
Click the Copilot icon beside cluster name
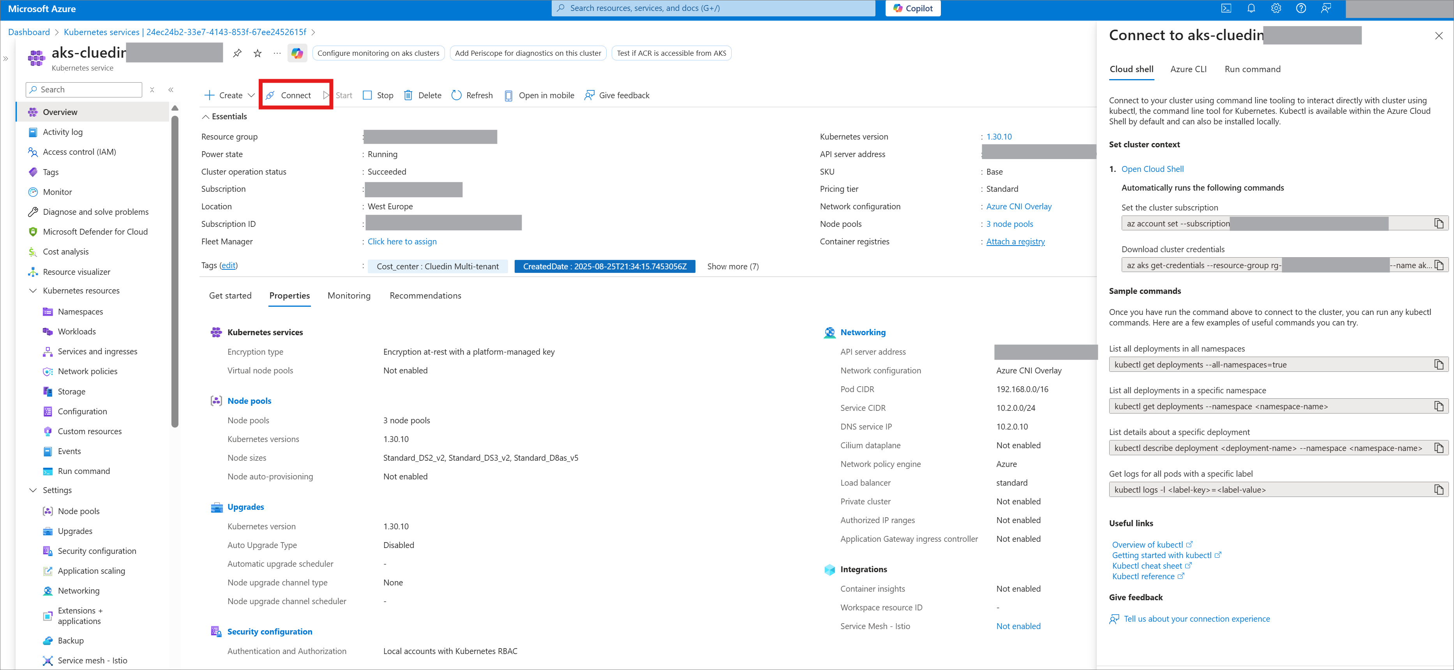coord(297,53)
